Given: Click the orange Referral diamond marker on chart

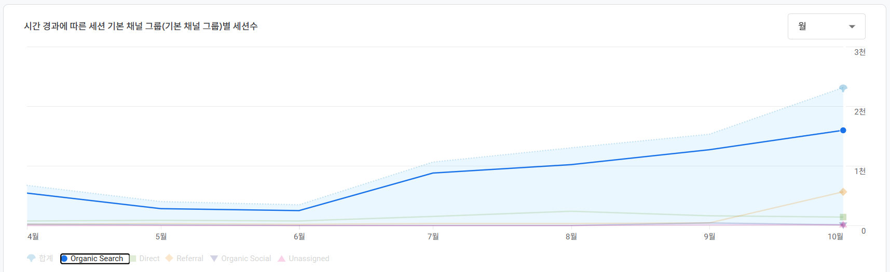Looking at the screenshot, I should (843, 192).
